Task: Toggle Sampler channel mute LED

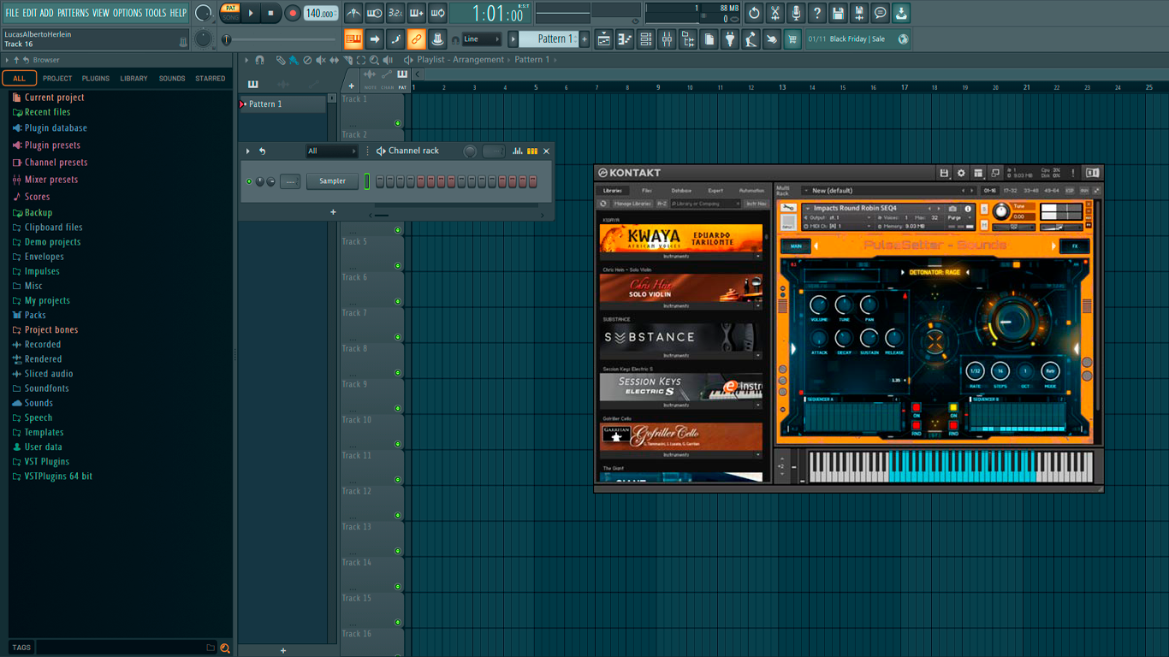Action: point(249,181)
